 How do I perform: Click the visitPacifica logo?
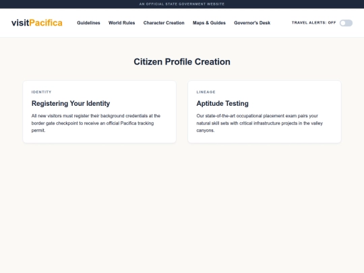pos(37,23)
